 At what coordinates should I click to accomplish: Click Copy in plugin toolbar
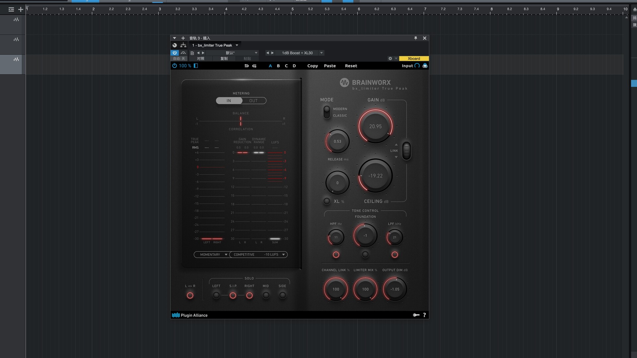click(313, 66)
